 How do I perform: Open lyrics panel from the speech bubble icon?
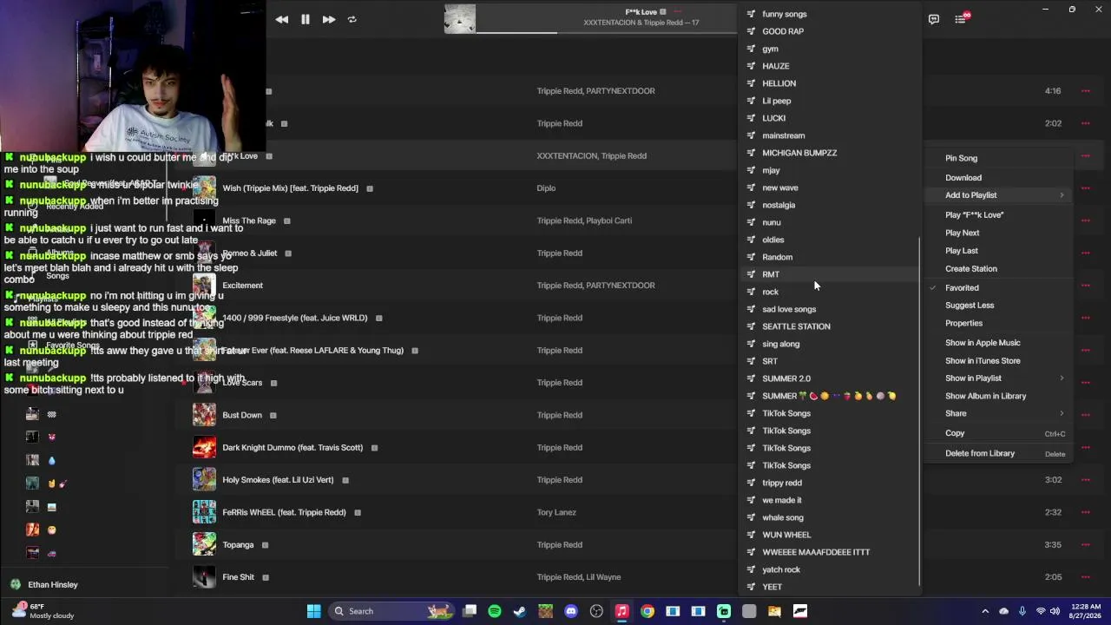[934, 19]
